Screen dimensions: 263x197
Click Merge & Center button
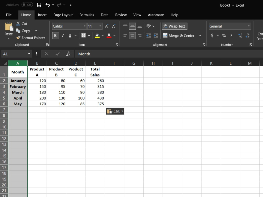click(x=179, y=35)
